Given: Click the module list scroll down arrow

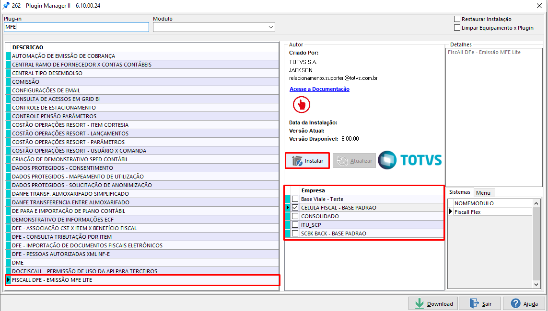Looking at the screenshot, I should tap(536, 285).
